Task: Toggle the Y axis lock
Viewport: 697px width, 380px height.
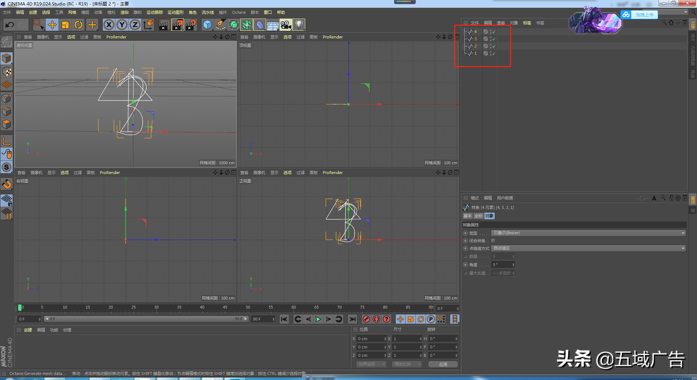Action: tap(122, 25)
